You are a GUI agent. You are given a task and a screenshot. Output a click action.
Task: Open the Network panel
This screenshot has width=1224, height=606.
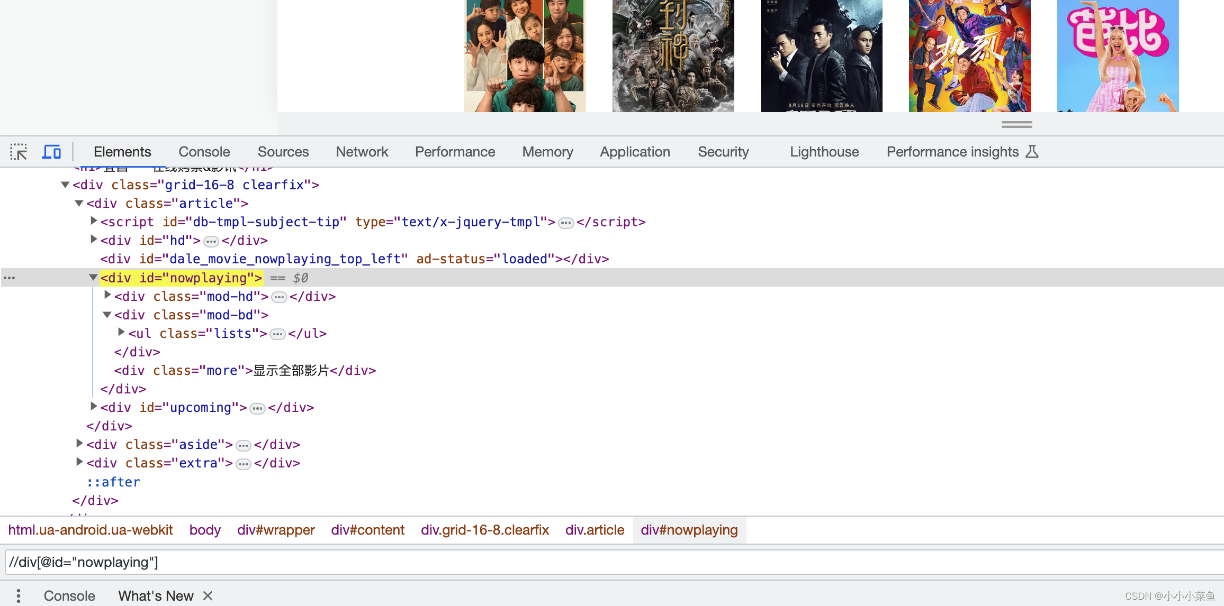(362, 151)
